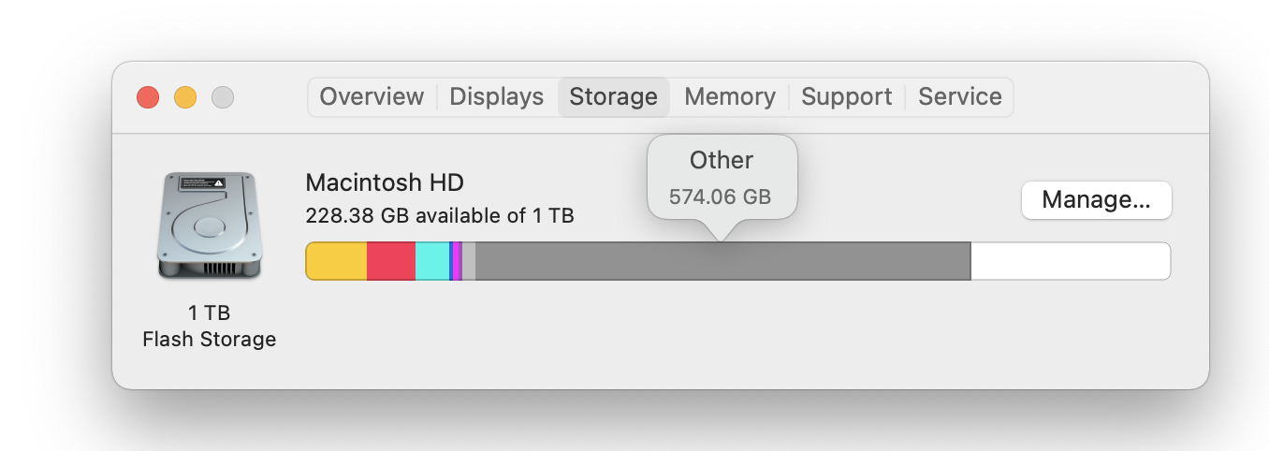Open the Support tab
Screen dimensions: 1269x451
[x=847, y=97]
